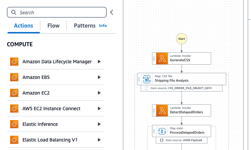Expand Amazon EBS actions list
Viewport: 251px width, 150px height.
click(x=99, y=77)
